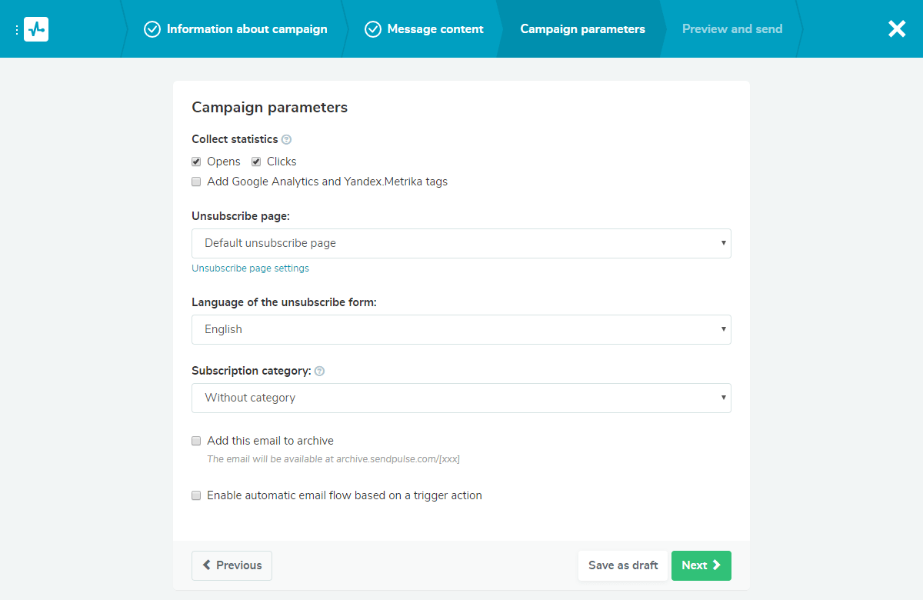Click the checkmark icon for Information about campaign

[x=152, y=29]
